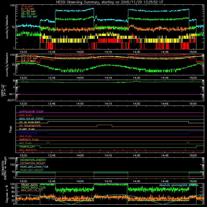Click the FRONT_RATIO_1225 legend label
Viewport: 207px width, 207px height.
tap(33, 188)
